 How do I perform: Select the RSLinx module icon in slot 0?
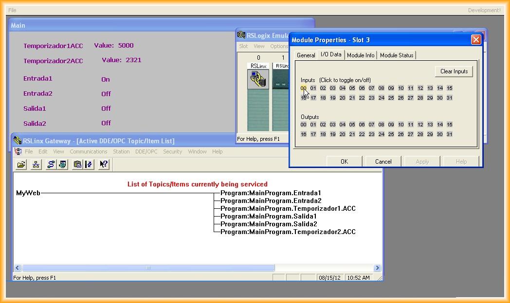258,79
